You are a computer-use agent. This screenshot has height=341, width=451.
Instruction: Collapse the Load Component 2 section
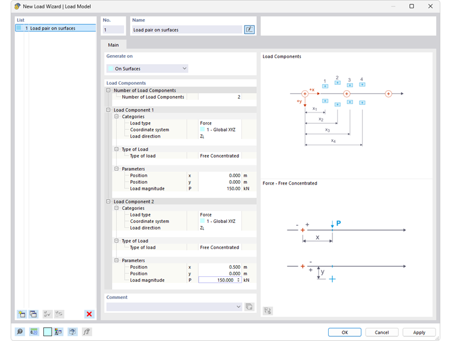tap(109, 202)
